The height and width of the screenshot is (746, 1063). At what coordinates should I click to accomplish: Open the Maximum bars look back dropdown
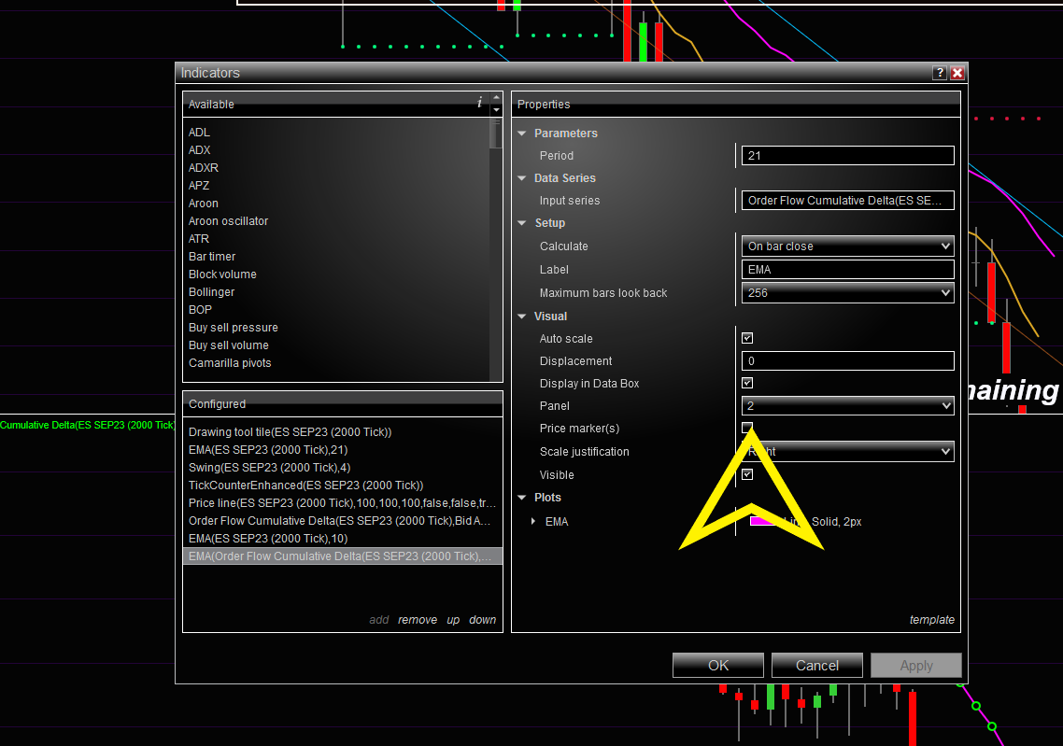point(847,293)
